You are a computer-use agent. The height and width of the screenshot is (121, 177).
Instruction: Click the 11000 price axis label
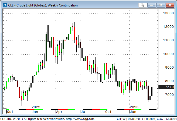(168, 40)
